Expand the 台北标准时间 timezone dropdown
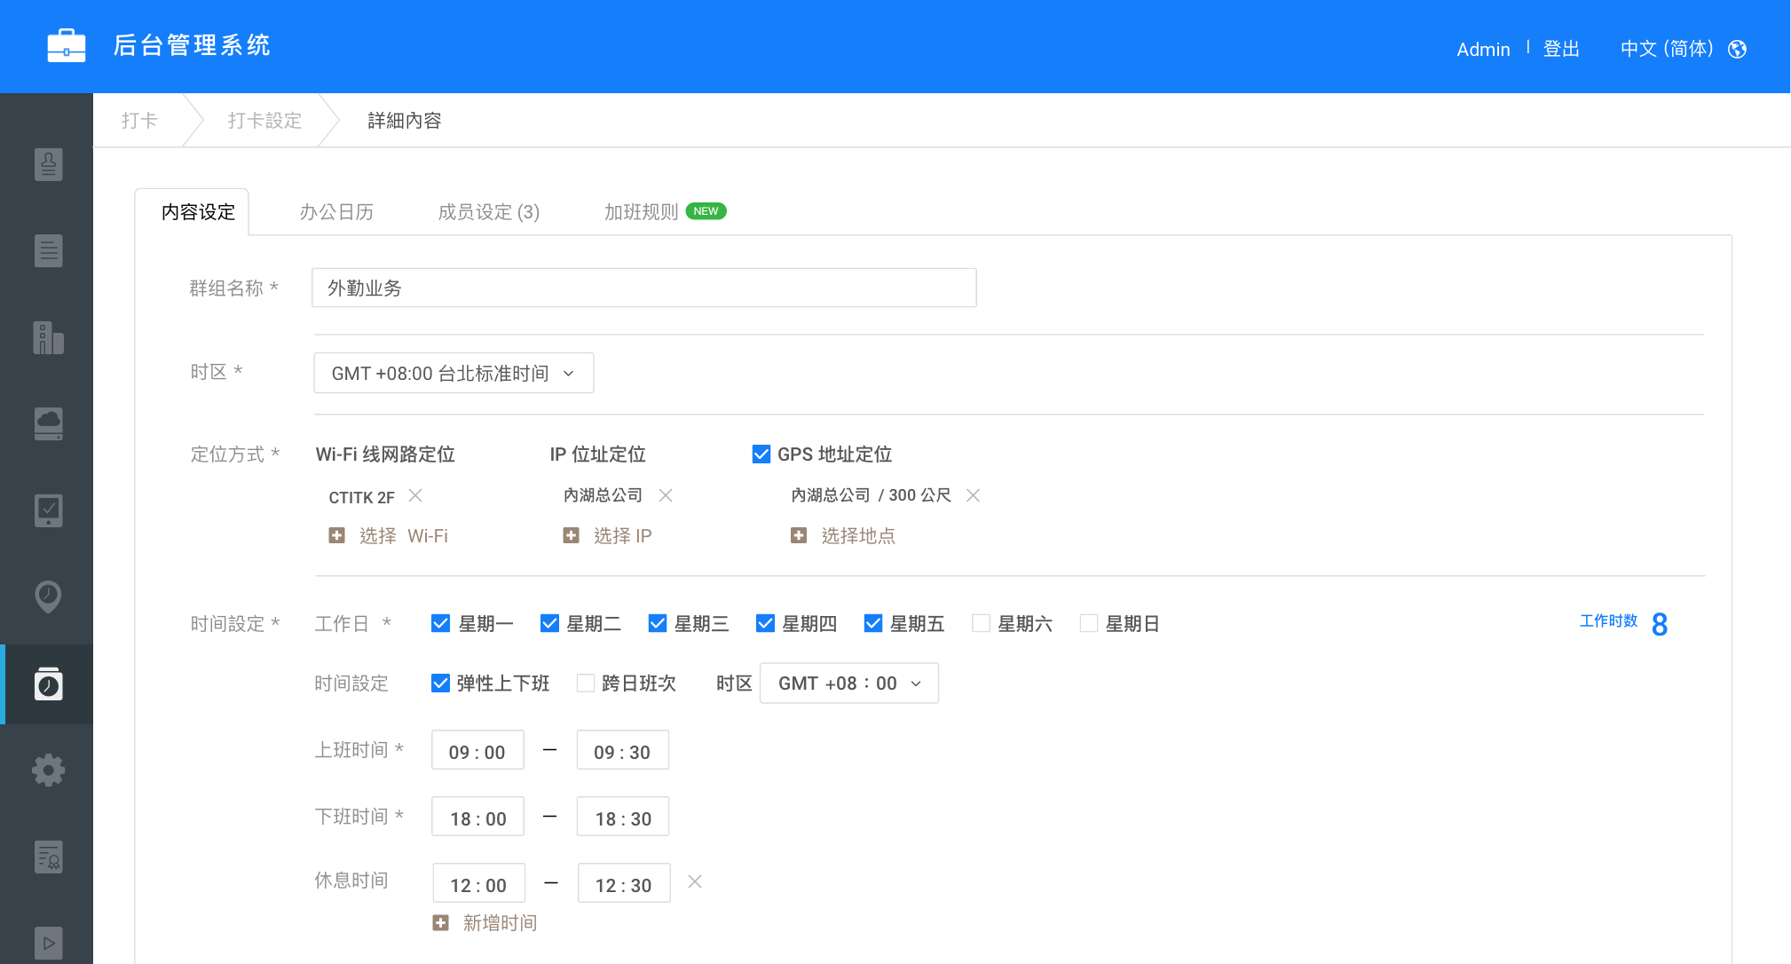Viewport: 1791px width, 964px height. pos(454,373)
